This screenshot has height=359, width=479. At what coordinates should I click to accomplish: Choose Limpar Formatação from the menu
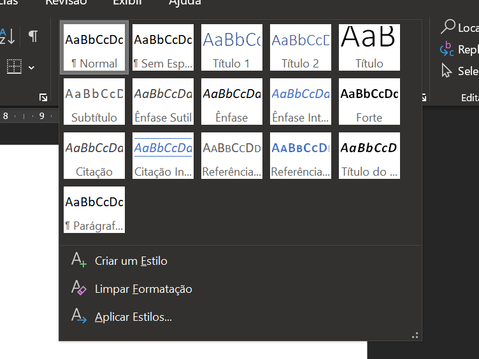(143, 289)
